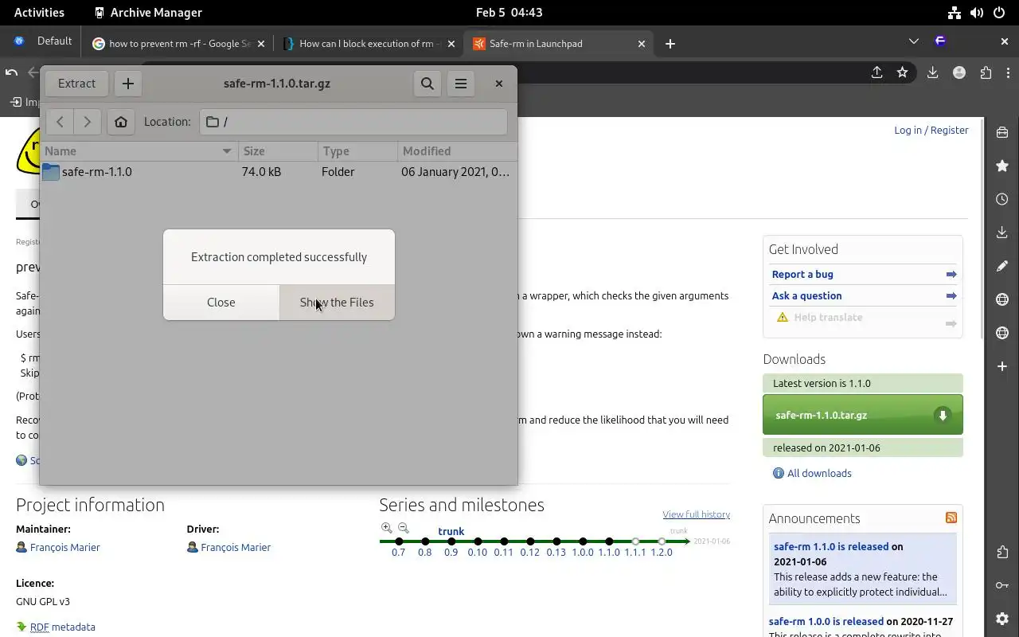The image size is (1019, 637).
Task: Open sidebar notes pencil panel
Action: (1002, 266)
